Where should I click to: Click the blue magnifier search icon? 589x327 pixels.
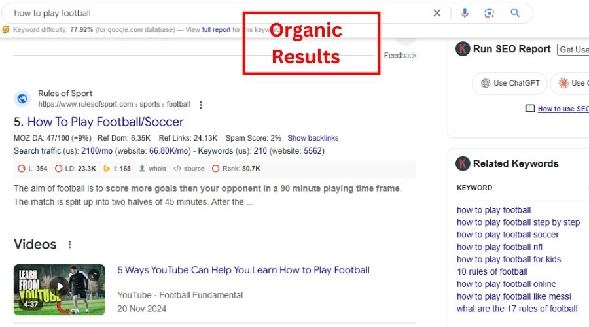[x=515, y=13]
